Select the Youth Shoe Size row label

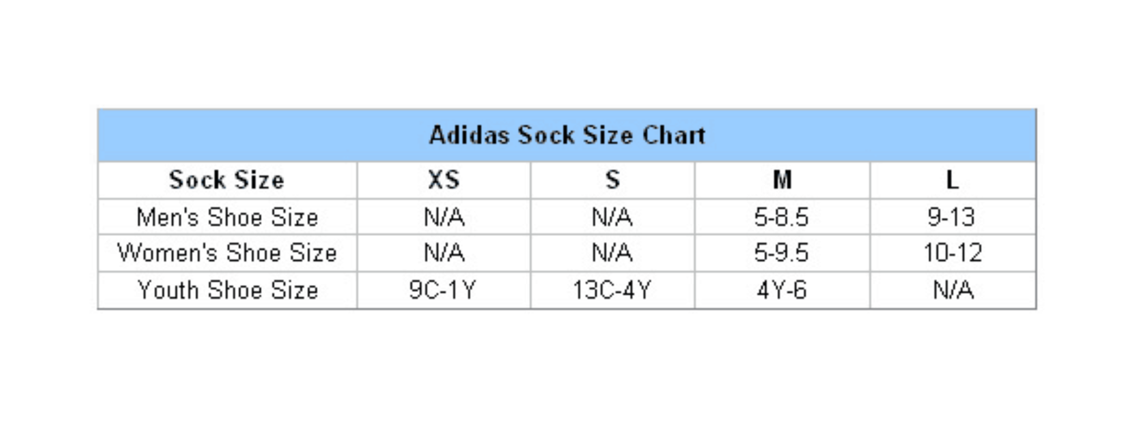point(227,290)
